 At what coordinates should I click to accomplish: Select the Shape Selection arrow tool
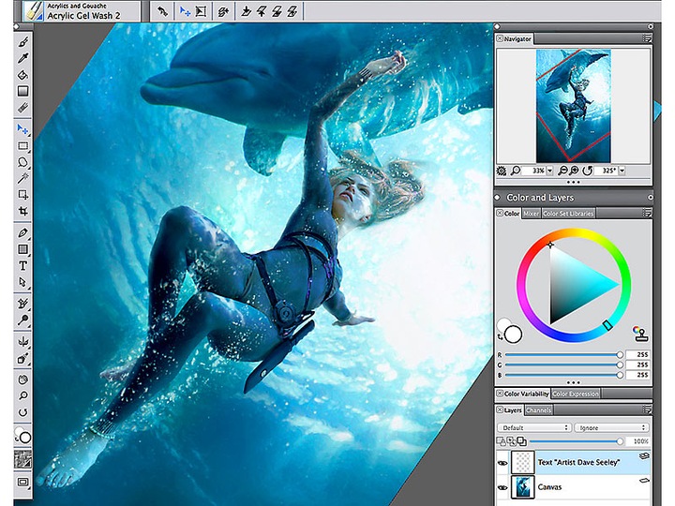[23, 282]
